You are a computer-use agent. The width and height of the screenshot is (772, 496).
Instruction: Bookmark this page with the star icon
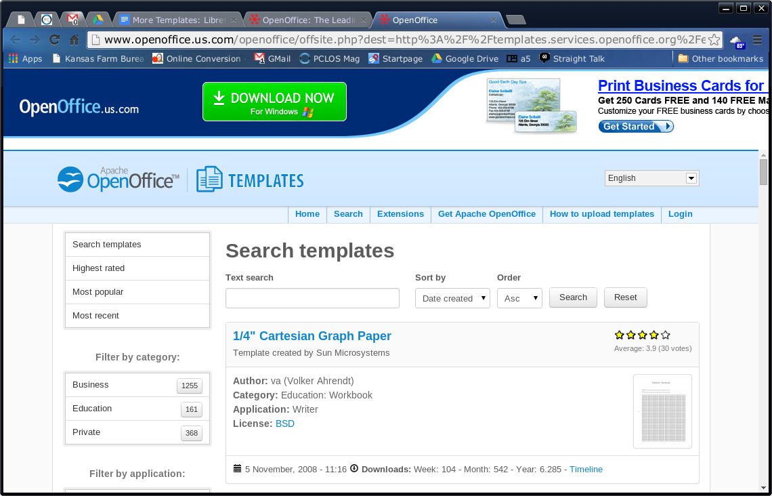714,40
